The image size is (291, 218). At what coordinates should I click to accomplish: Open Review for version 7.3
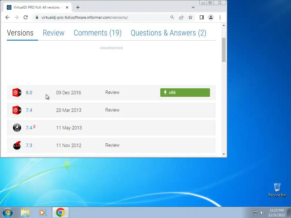click(112, 145)
